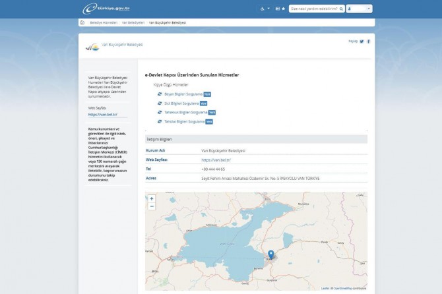
Task: Open Van Belediyeleri breadcrumb
Action: [132, 22]
